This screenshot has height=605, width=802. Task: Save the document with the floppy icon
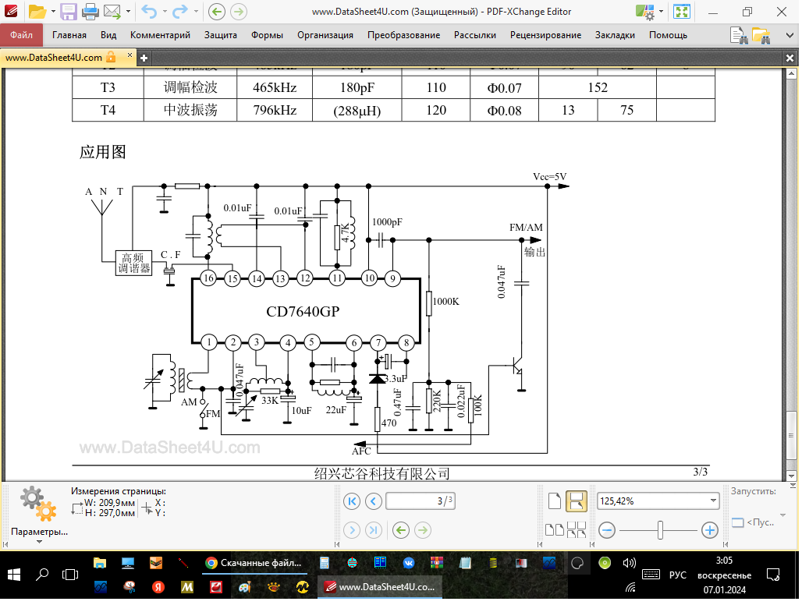coord(68,11)
